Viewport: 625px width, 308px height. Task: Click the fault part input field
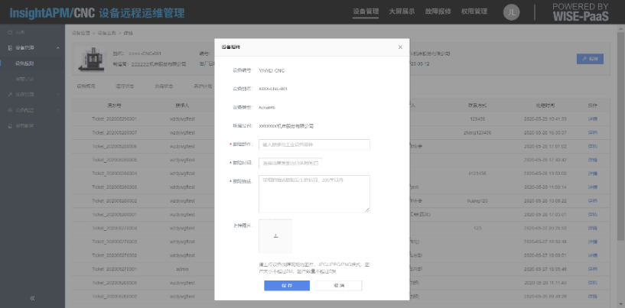(x=314, y=144)
